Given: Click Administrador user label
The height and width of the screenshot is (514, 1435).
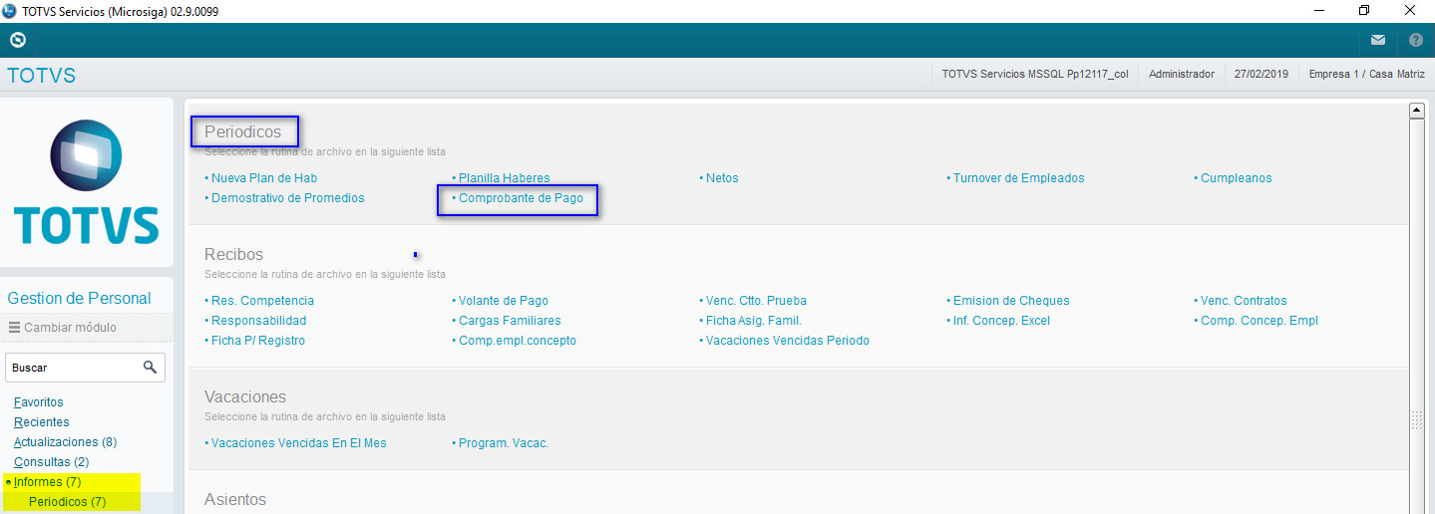Looking at the screenshot, I should (1182, 74).
